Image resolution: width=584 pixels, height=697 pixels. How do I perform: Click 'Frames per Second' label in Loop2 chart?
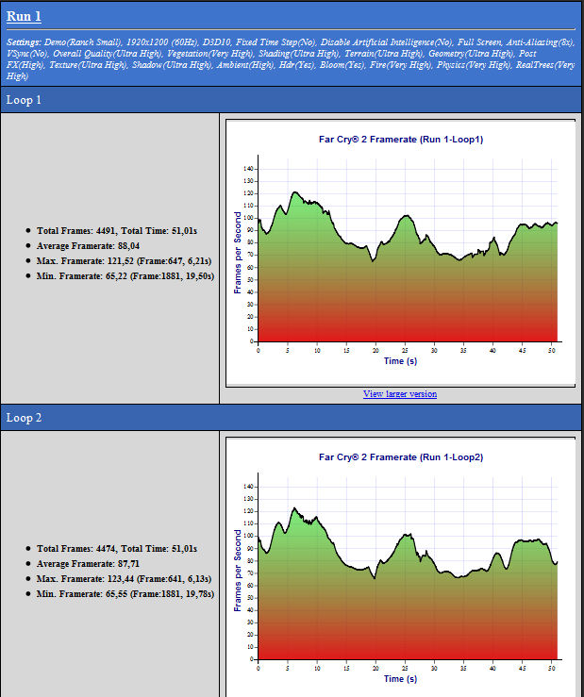[x=238, y=571]
